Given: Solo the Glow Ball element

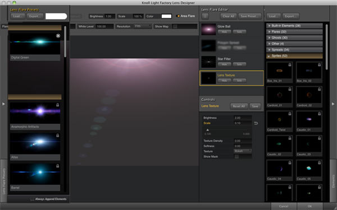Looking at the screenshot, I should coord(239,32).
